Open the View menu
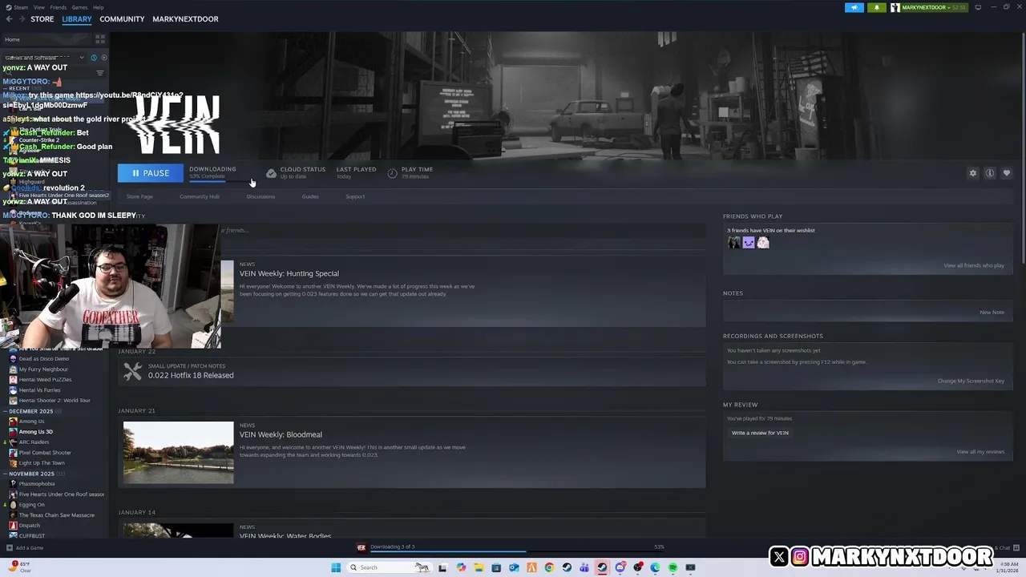This screenshot has height=577, width=1026. coord(38,7)
